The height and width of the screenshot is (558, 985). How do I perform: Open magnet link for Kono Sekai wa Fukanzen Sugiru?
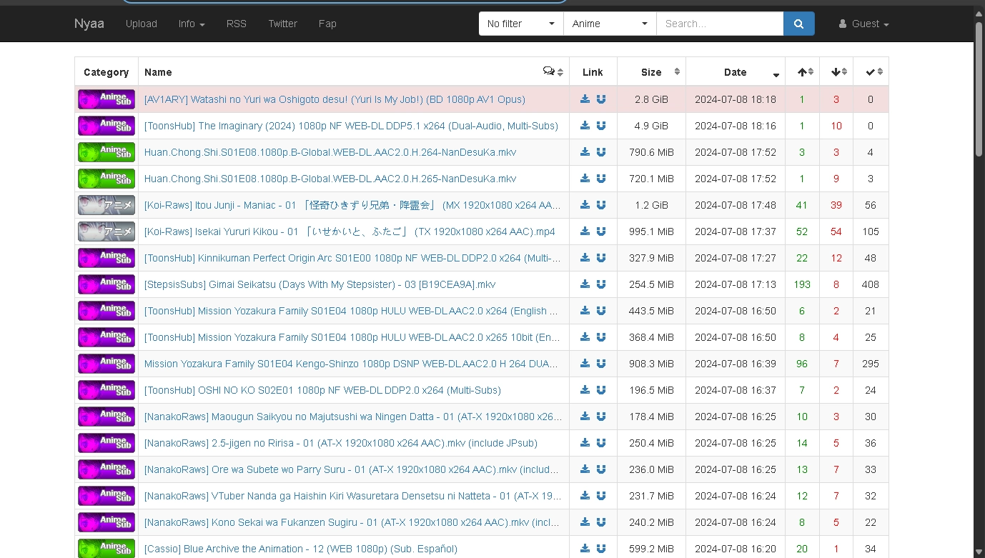click(601, 522)
